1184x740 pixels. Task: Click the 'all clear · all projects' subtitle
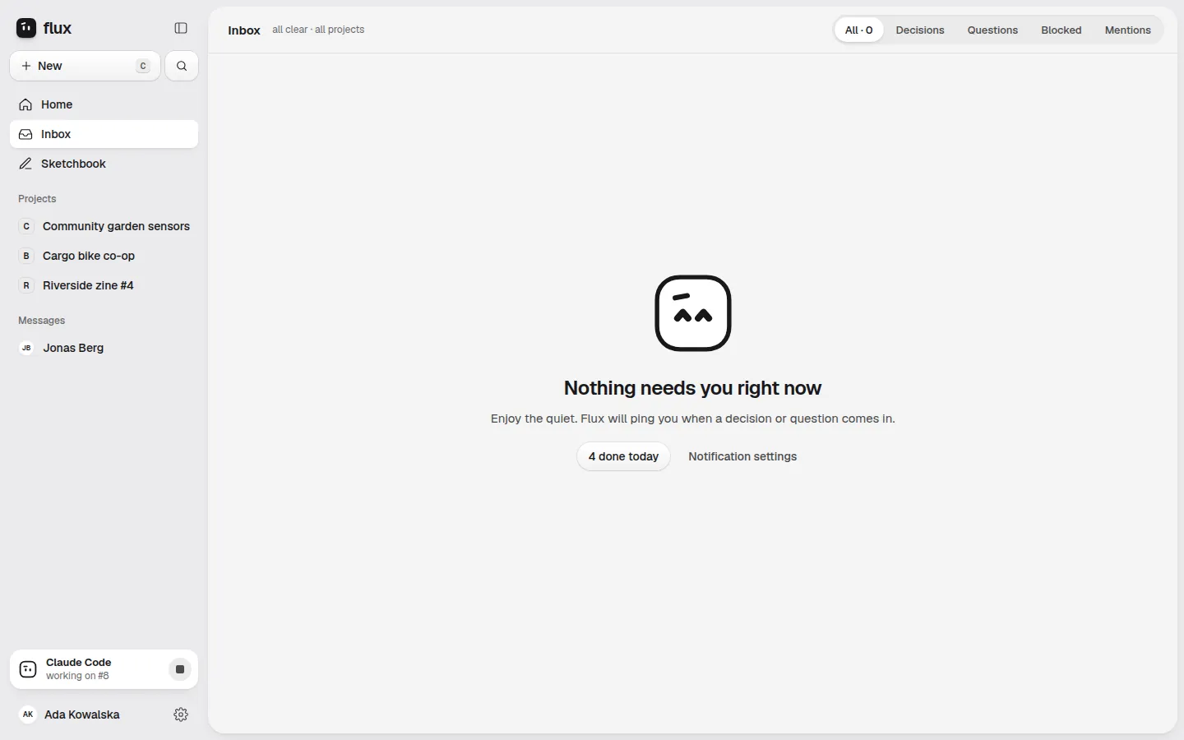pos(318,30)
